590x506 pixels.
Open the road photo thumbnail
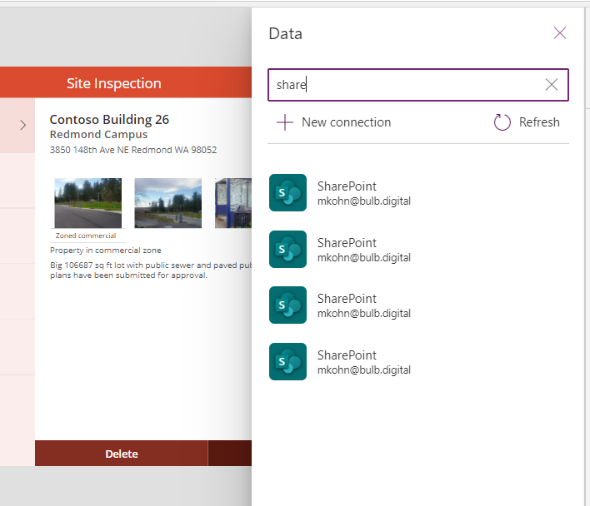(x=88, y=203)
